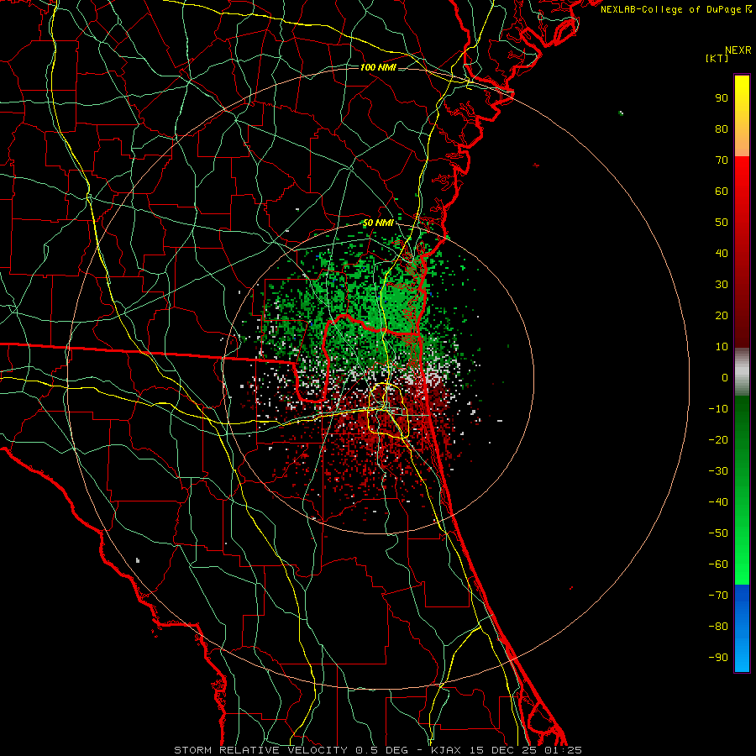This screenshot has height=756, width=756.
Task: Click the -20 value on the velocity scale
Action: [x=718, y=440]
